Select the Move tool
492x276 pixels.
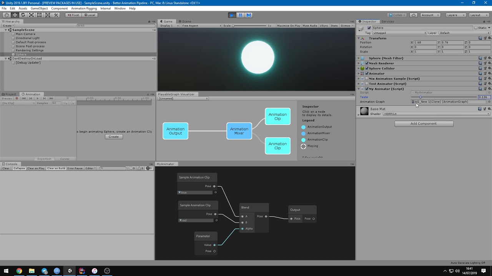coord(15,15)
